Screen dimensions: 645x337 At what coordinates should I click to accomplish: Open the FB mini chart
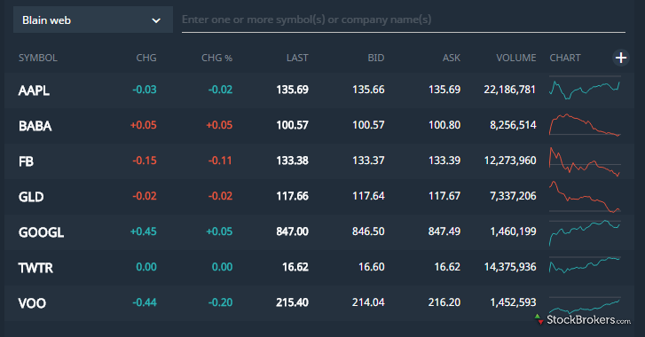(x=585, y=161)
